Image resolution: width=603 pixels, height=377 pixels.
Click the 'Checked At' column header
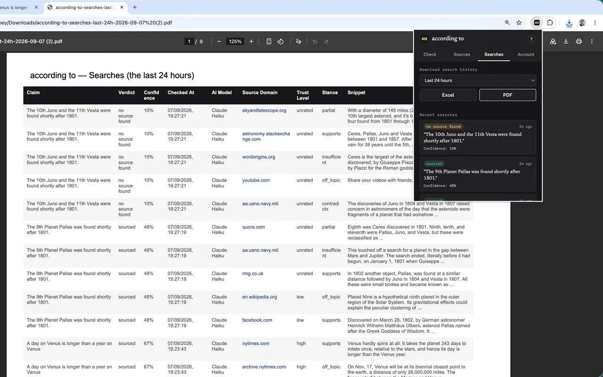[181, 92]
